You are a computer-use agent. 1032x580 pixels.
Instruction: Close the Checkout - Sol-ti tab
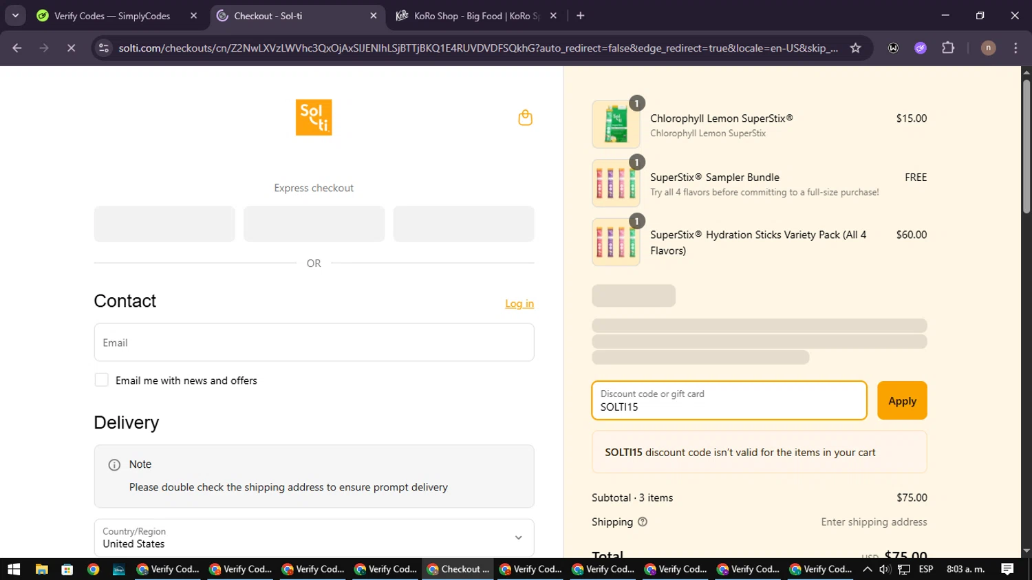click(x=374, y=15)
